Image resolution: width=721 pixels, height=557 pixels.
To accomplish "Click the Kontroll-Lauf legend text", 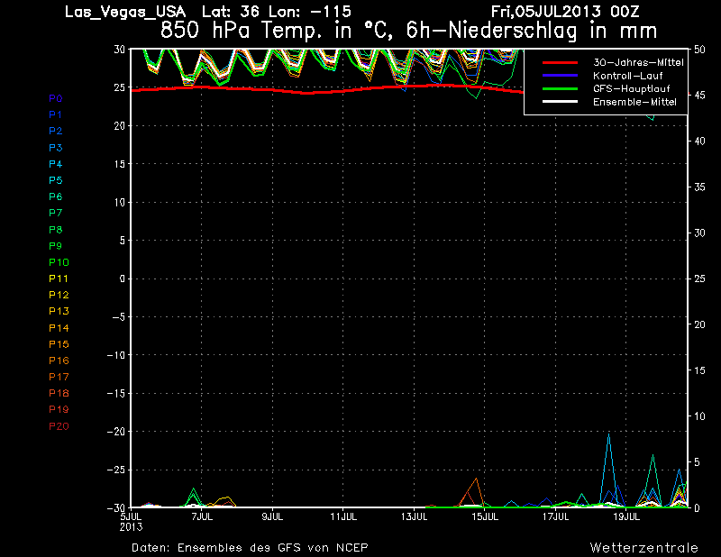I will 627,76.
